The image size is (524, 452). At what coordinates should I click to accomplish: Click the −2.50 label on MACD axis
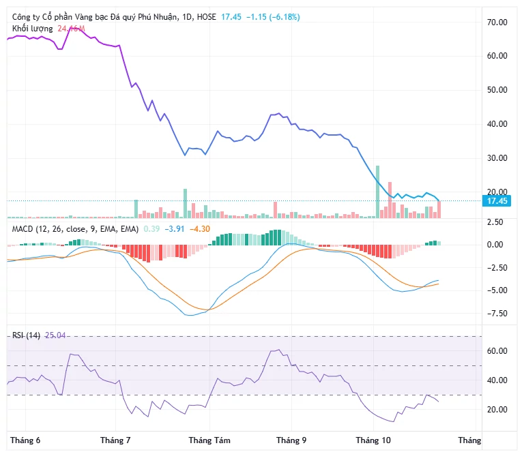coord(497,268)
